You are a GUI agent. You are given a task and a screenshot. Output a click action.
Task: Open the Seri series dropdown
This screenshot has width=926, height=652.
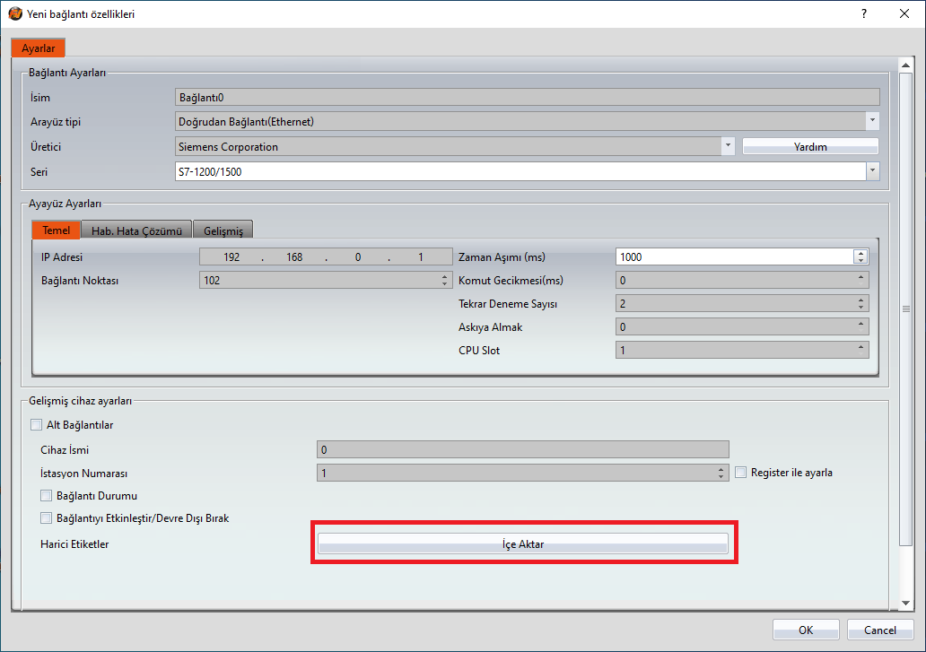click(871, 170)
